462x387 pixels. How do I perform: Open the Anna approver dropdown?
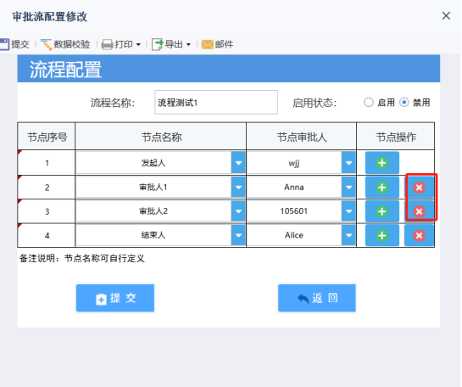348,188
